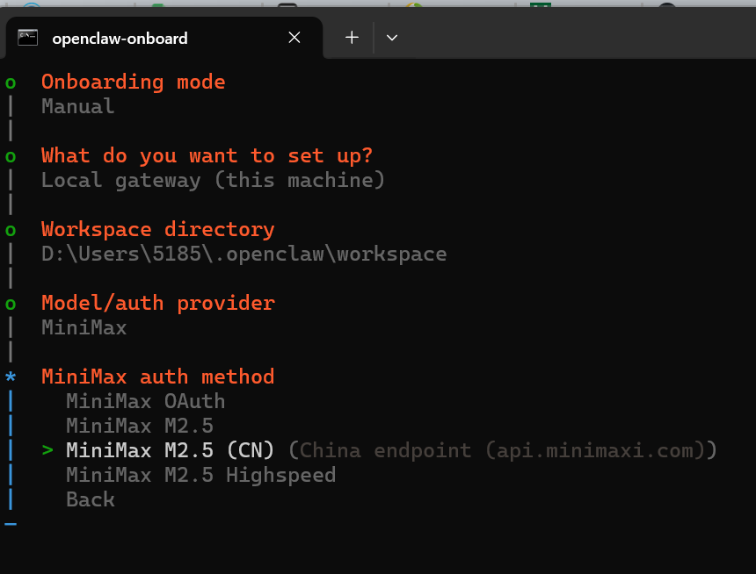Click 'Local gateway (this machine)' answer
This screenshot has height=574, width=756.
click(213, 181)
